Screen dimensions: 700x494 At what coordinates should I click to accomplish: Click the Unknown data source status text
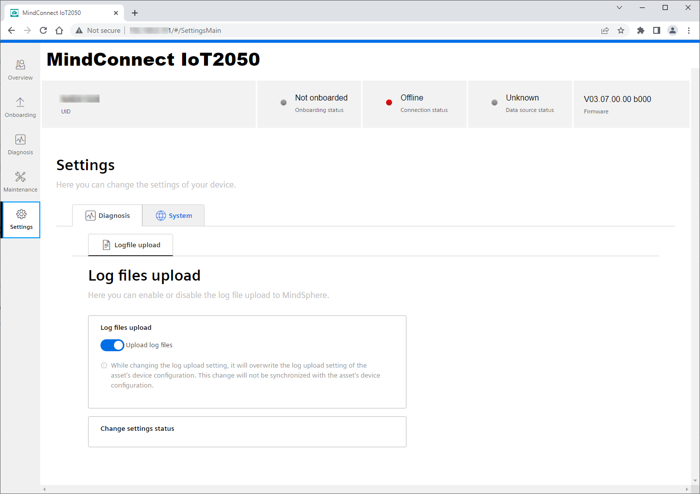pos(522,98)
